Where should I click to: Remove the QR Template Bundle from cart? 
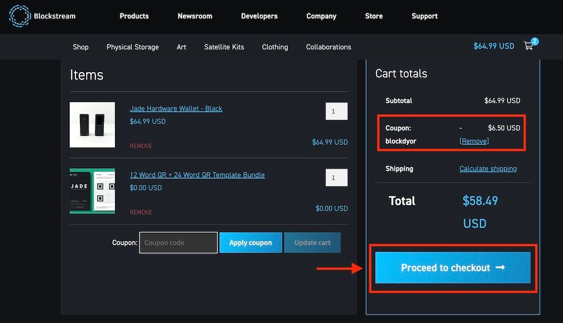click(x=141, y=212)
